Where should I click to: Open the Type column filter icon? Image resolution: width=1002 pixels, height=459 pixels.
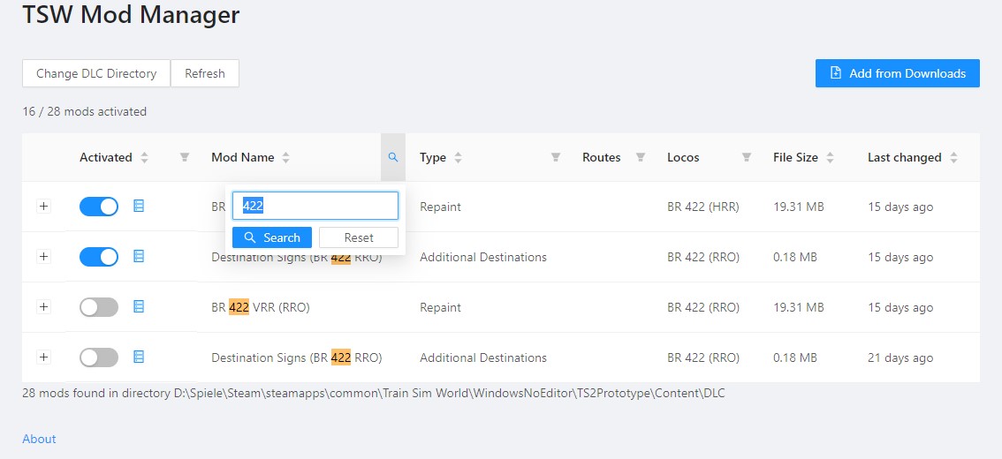pyautogui.click(x=556, y=157)
